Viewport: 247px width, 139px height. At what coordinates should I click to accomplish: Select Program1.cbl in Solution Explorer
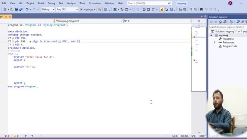(x=230, y=46)
